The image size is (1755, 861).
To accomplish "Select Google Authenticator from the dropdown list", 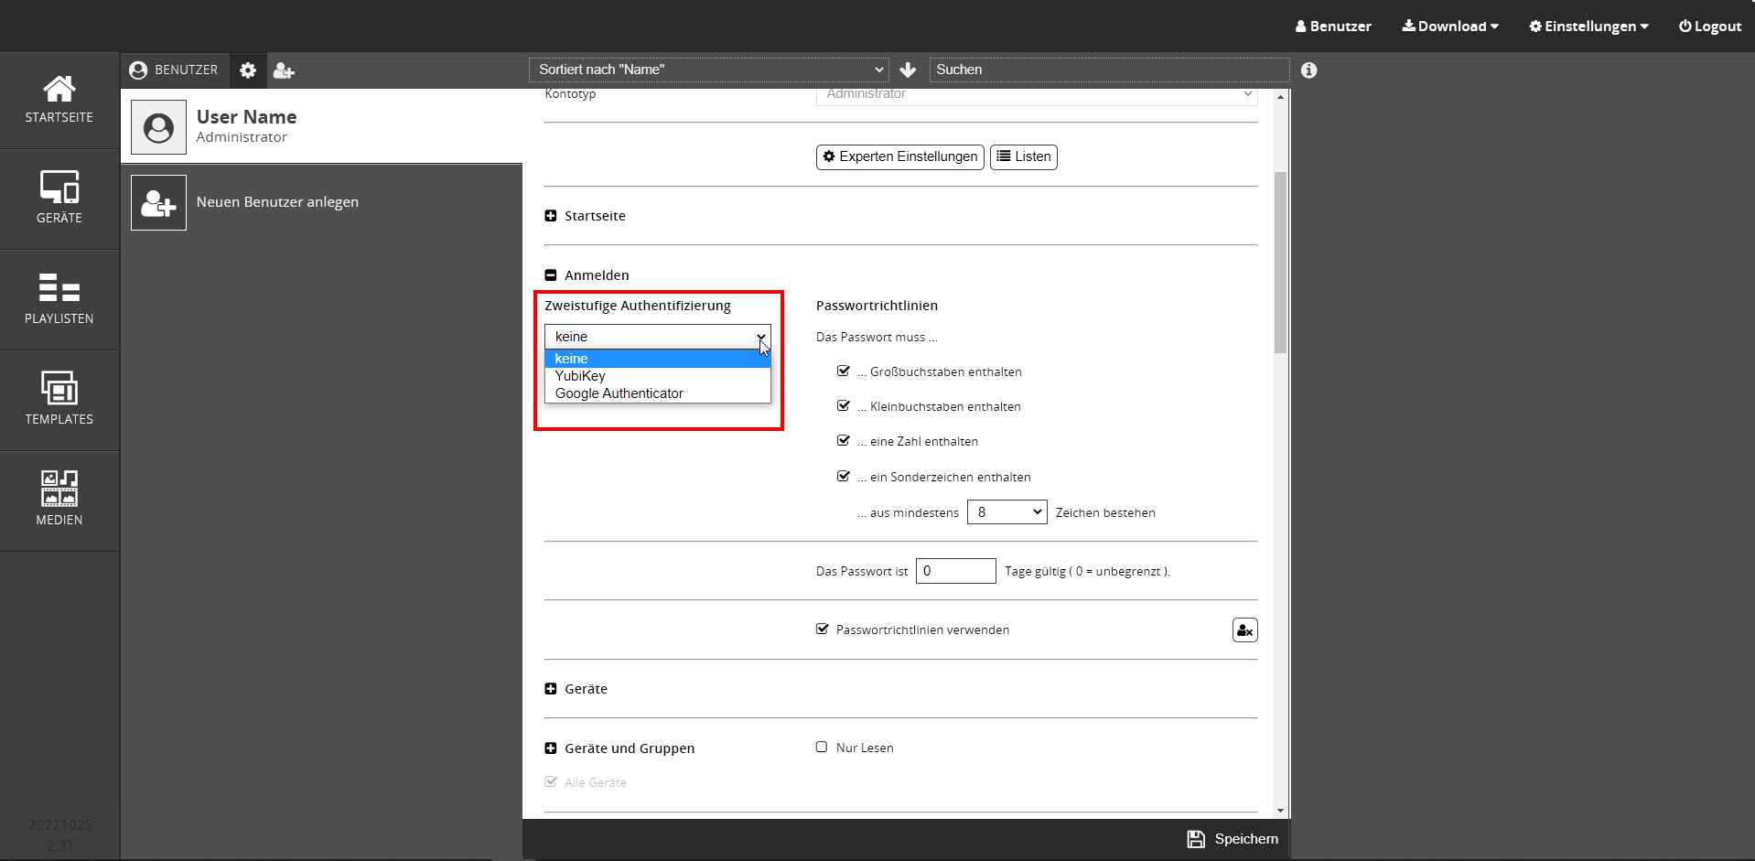I will point(619,393).
